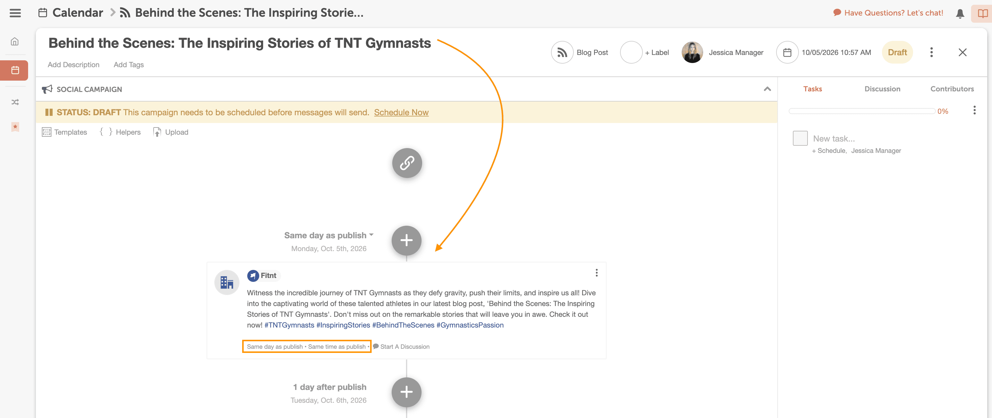This screenshot has height=418, width=992.
Task: Expand the Same day as publish dropdown
Action: pos(371,235)
